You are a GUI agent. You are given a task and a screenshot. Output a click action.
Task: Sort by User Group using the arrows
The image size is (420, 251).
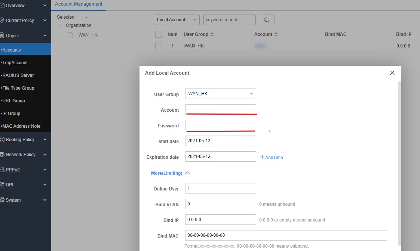(x=212, y=34)
